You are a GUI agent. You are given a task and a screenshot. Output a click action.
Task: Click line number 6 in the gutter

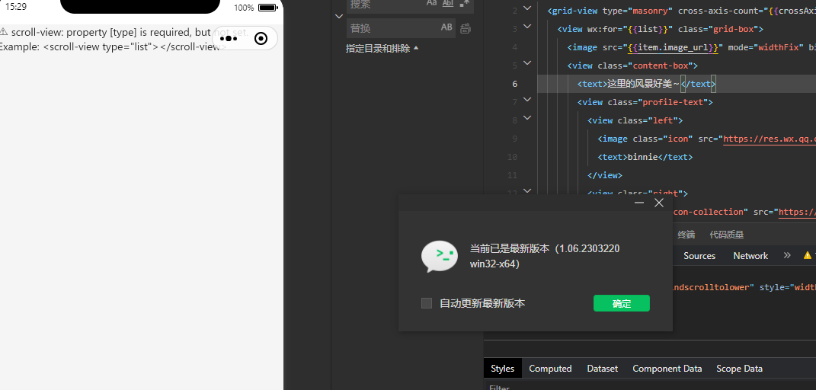(x=515, y=84)
